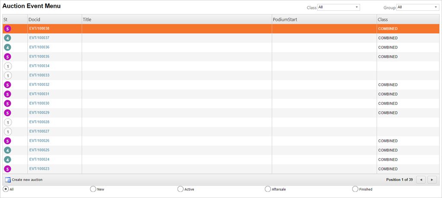Select the New radio filter
The height and width of the screenshot is (198, 442).
coord(93,189)
